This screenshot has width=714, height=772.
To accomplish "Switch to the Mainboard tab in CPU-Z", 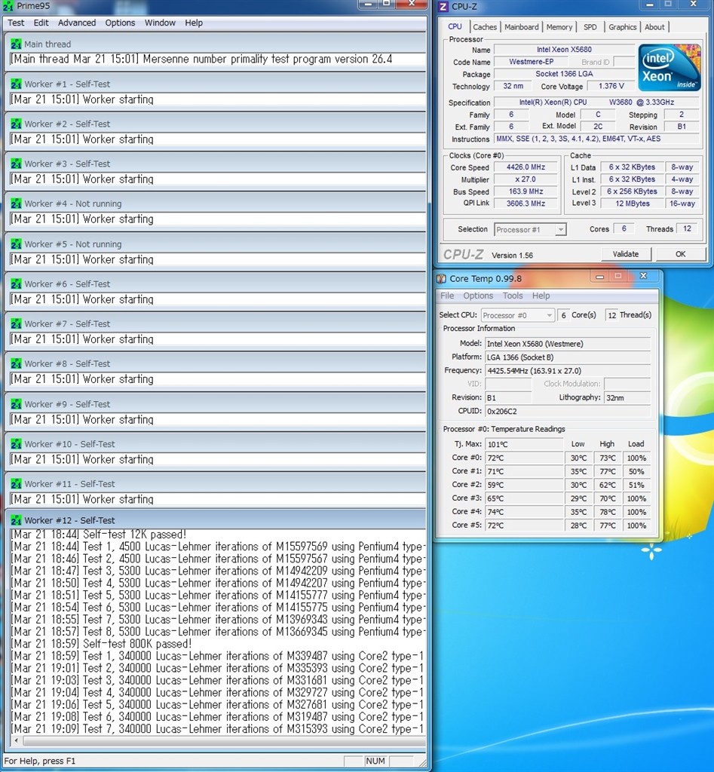I will 522,27.
